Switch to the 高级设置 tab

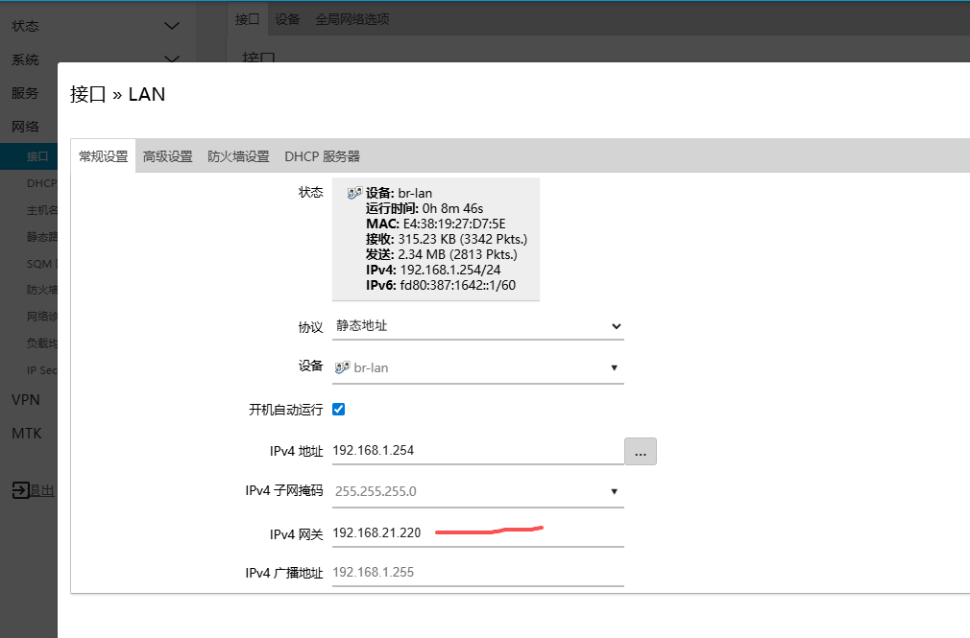point(167,156)
